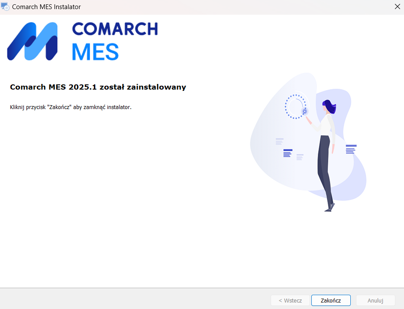
Task: Click the disabled Wstecz button
Action: point(290,300)
